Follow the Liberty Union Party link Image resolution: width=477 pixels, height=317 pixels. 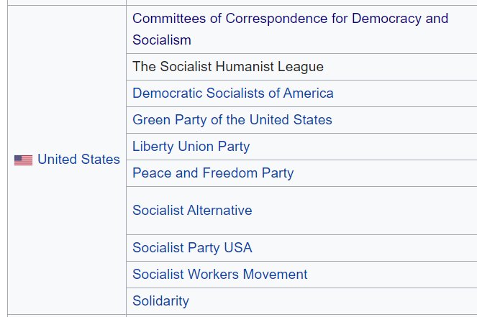pos(191,147)
